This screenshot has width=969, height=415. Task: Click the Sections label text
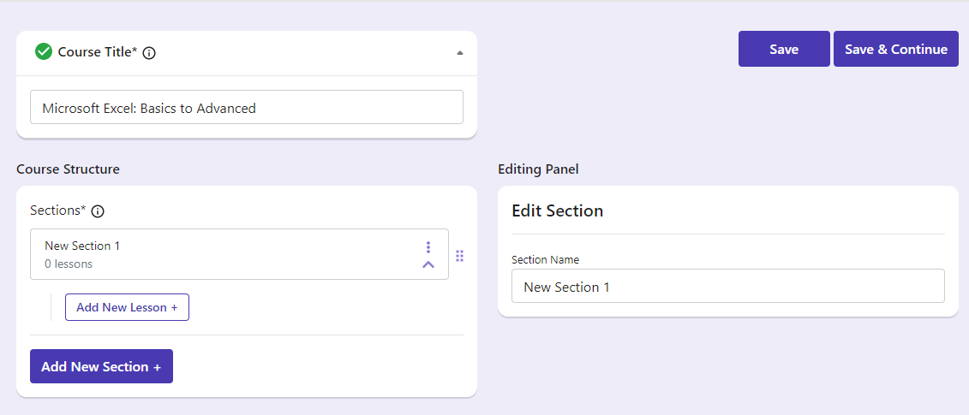pyautogui.click(x=58, y=210)
